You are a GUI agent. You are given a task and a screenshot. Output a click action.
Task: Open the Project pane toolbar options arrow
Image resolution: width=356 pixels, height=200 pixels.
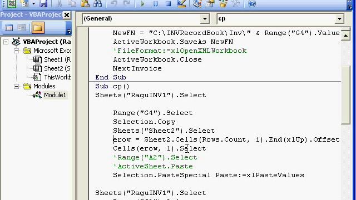(x=69, y=31)
